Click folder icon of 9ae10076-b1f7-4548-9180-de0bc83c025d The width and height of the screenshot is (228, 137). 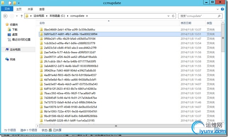point(41,107)
